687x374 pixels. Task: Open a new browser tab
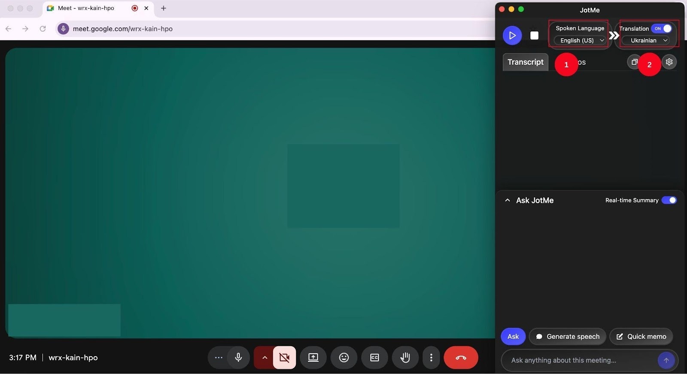pyautogui.click(x=164, y=8)
